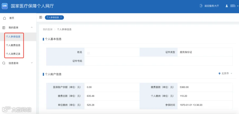Expand the 信息查询 menu chevron
239x114 pixels.
pos(32,63)
